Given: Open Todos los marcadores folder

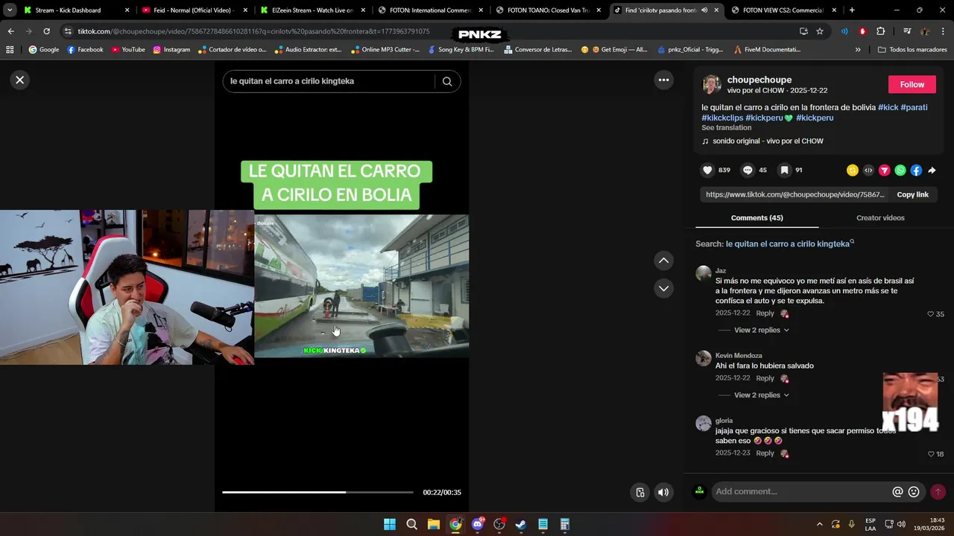Looking at the screenshot, I should (x=912, y=50).
